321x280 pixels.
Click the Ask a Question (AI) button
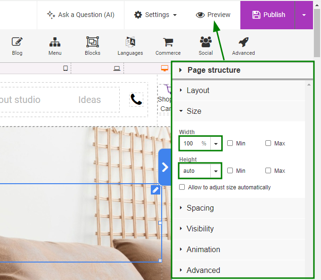81,15
